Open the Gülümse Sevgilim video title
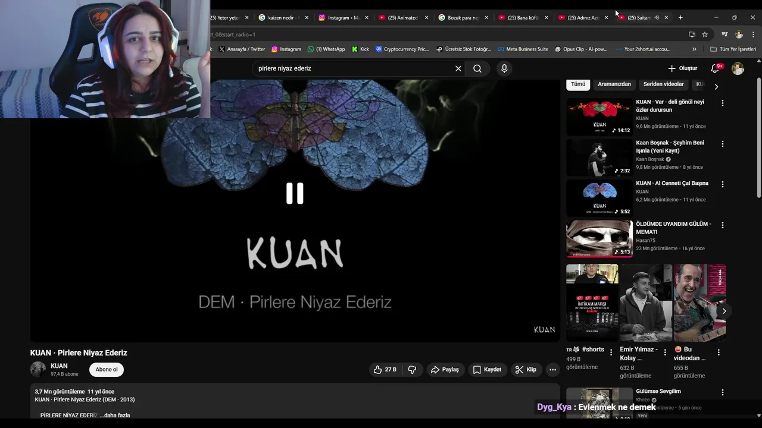 click(x=658, y=391)
